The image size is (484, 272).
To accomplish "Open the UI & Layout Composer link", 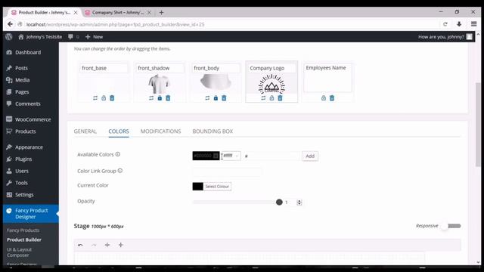I will (x=19, y=252).
